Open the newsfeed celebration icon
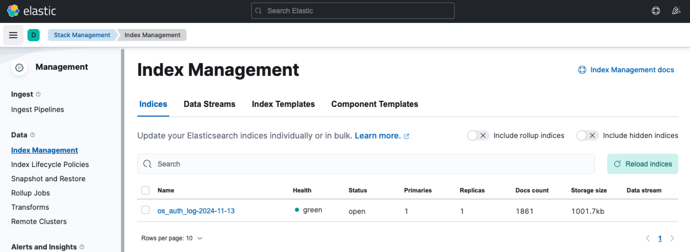 pyautogui.click(x=676, y=11)
